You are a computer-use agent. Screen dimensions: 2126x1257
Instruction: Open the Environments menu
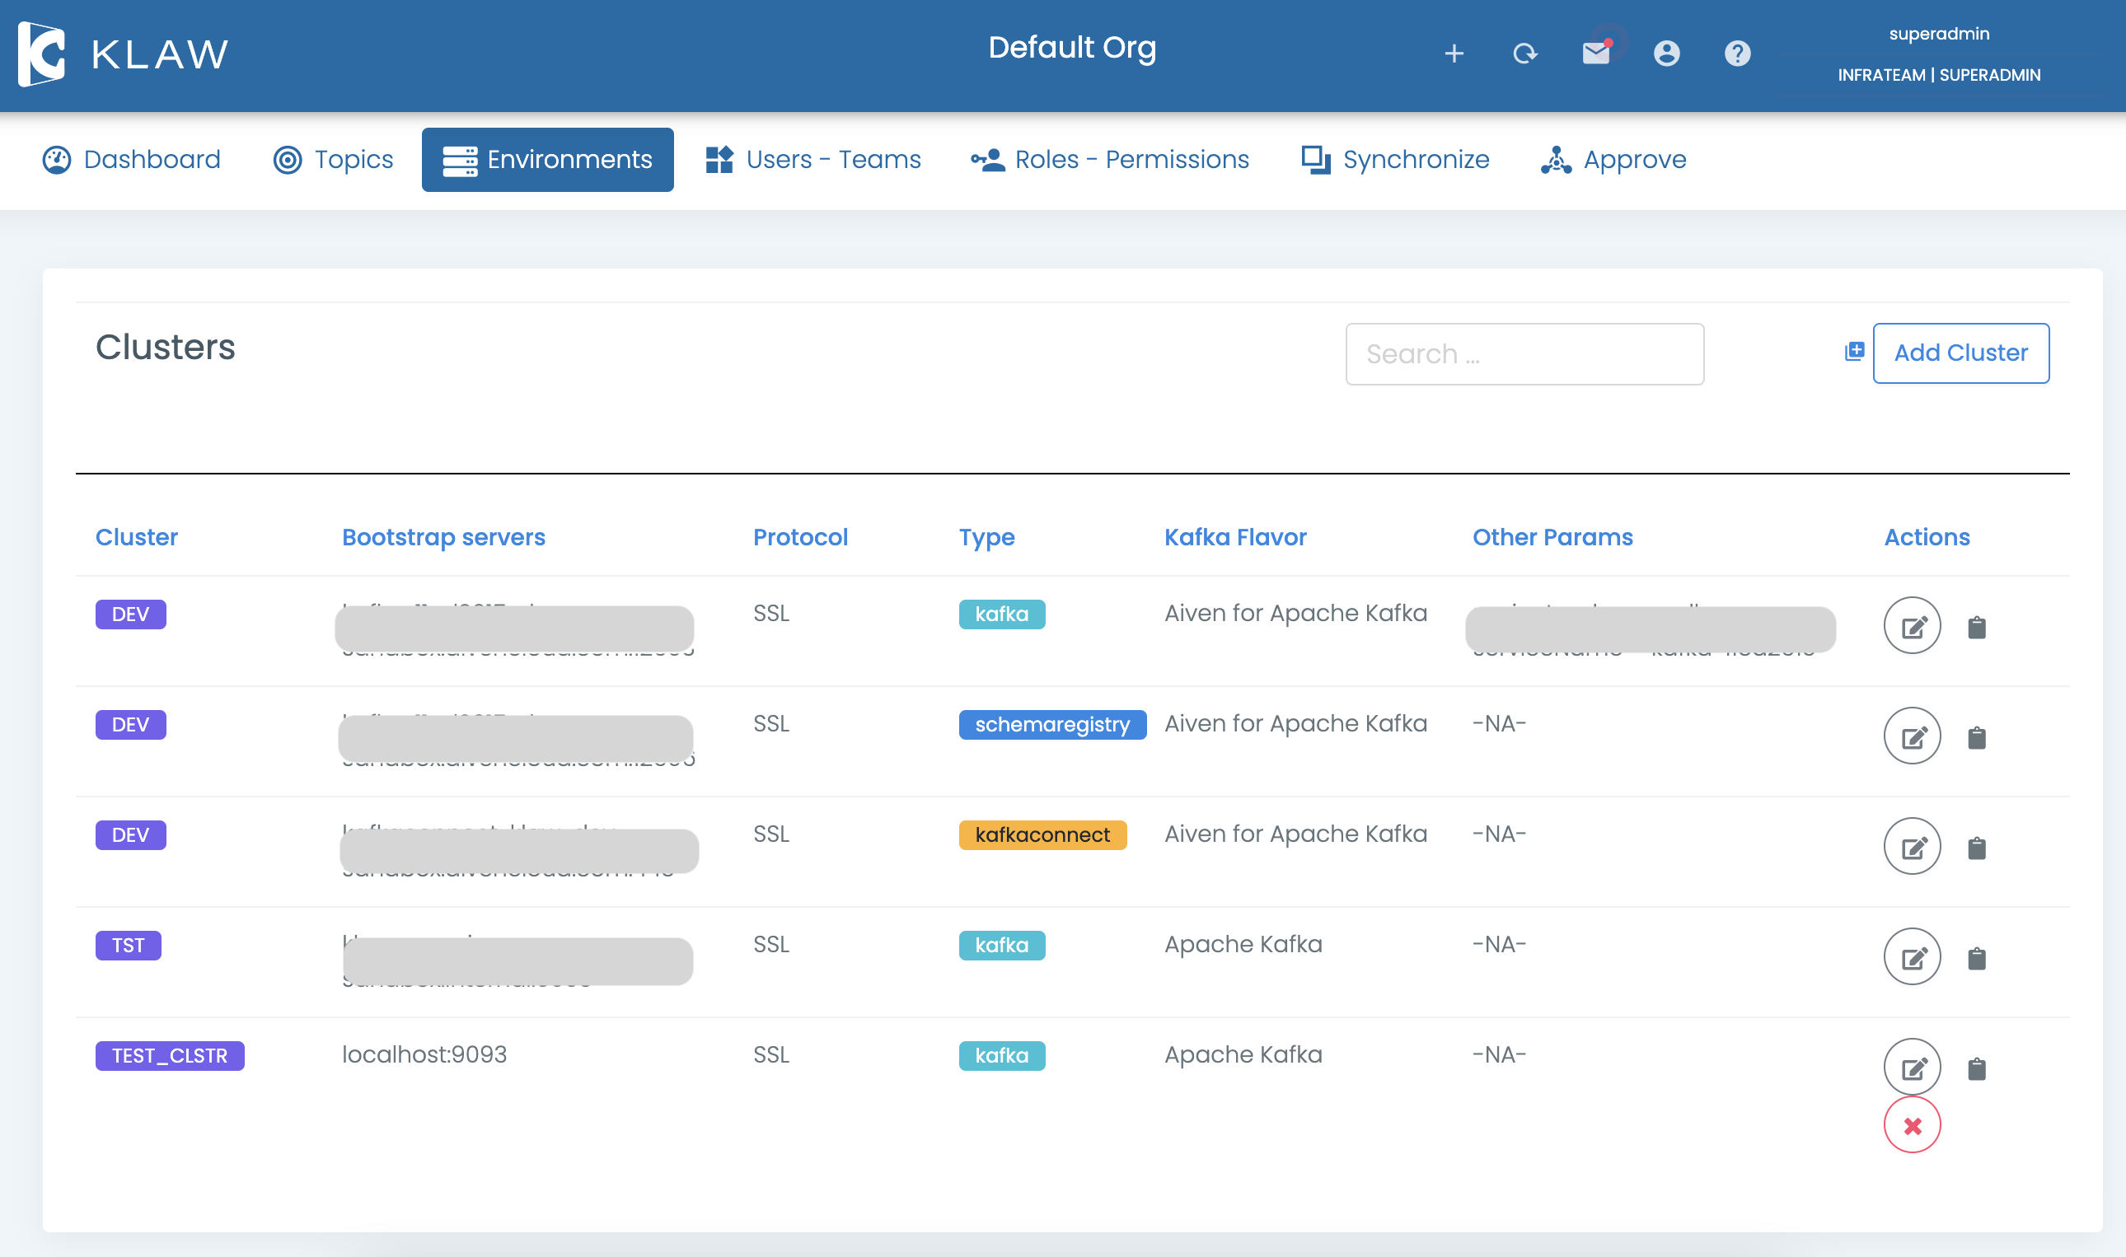(547, 159)
